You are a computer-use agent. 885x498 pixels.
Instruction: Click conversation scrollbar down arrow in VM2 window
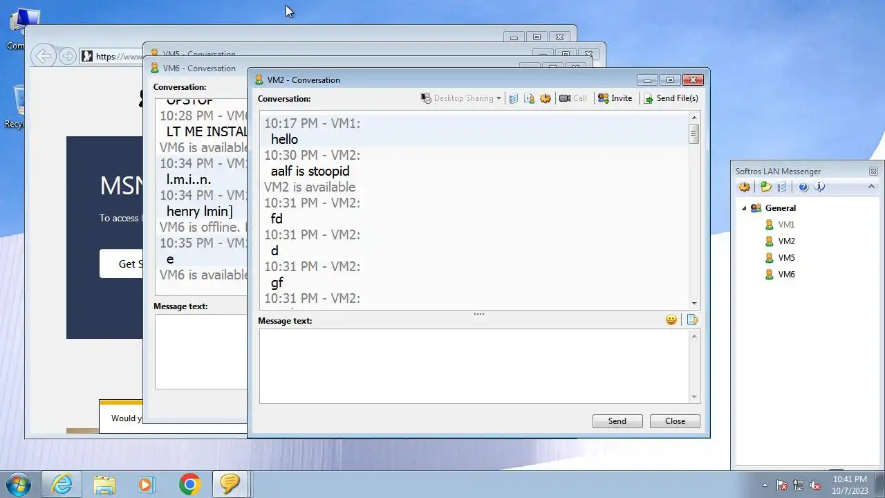pos(694,304)
